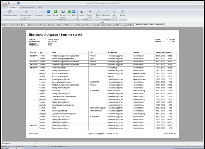The image size is (205, 149).
Task: Open tab Aufgaben: Statusübersicht [Demo]
Action: [x=61, y=25]
